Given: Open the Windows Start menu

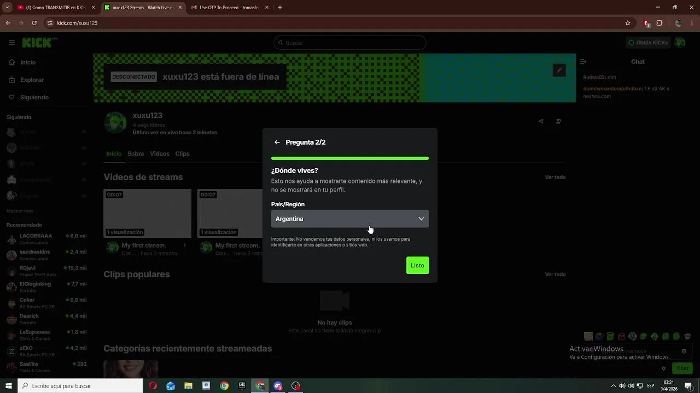Looking at the screenshot, I should (x=9, y=386).
